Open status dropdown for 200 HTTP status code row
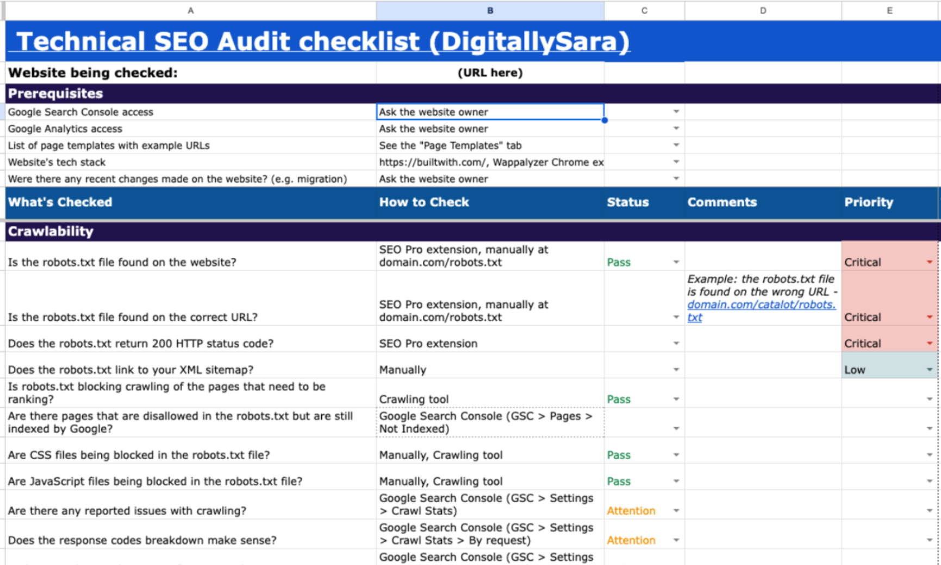The width and height of the screenshot is (941, 565). (676, 343)
